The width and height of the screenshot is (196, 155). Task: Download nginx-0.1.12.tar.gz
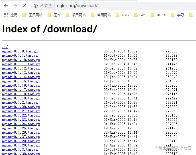[x=21, y=68]
